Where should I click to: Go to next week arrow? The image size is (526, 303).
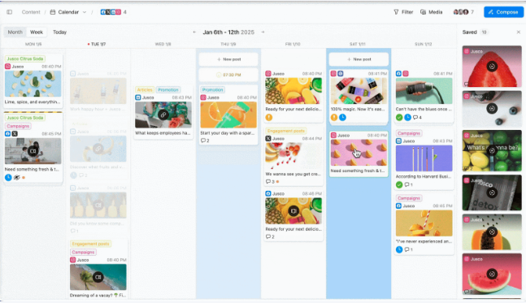263,32
